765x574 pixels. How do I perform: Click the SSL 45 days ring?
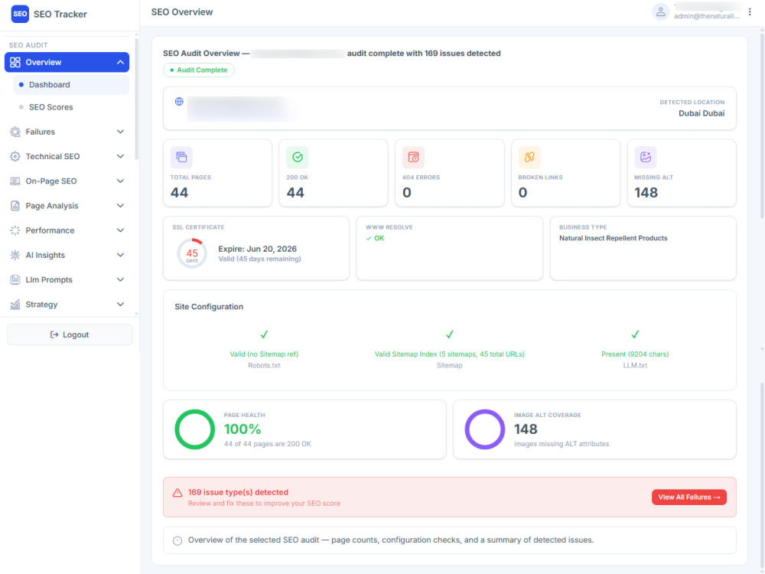click(x=192, y=253)
